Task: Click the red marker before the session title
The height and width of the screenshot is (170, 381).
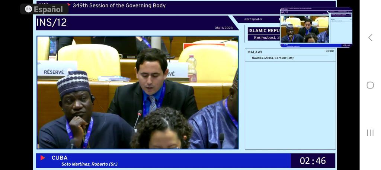Action: pyautogui.click(x=68, y=5)
